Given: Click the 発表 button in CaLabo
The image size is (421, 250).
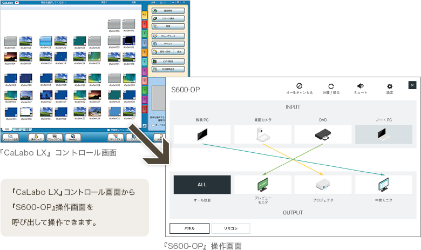Looking at the screenshot, I should tap(168, 26).
